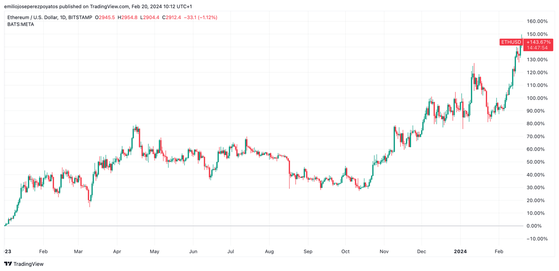The height and width of the screenshot is (271, 559).
Task: Click the TradingView wordmark at bottom left
Action: [x=28, y=264]
